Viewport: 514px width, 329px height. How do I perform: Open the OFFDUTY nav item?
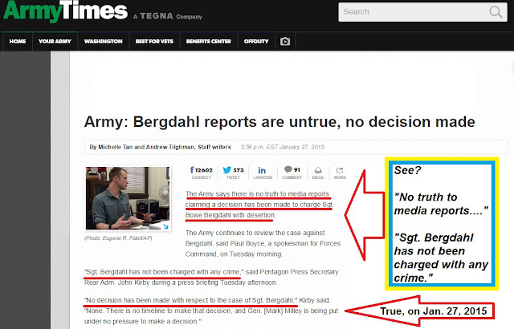(256, 42)
